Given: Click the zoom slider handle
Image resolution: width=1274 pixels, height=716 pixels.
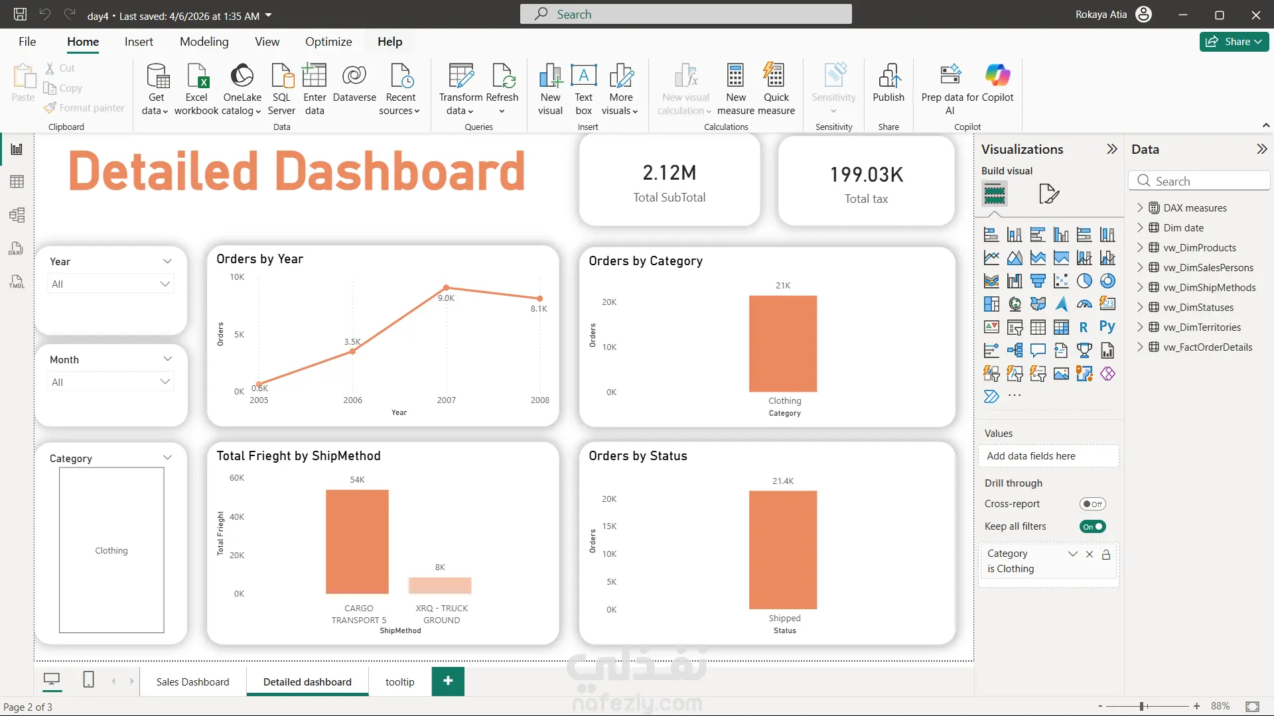Looking at the screenshot, I should (1142, 706).
